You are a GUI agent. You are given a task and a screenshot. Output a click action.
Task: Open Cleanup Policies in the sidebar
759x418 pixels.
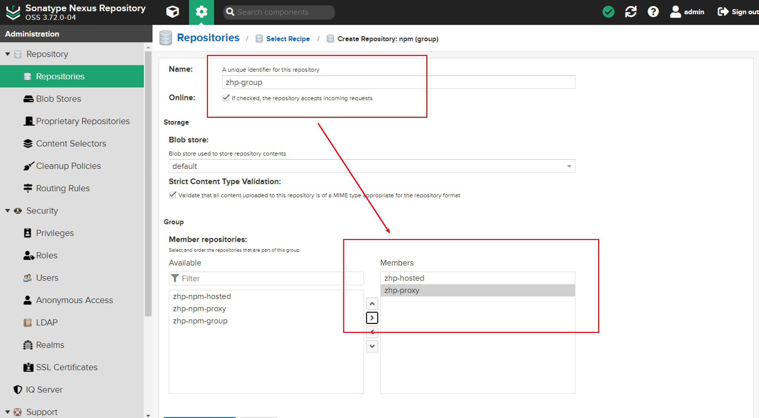[x=68, y=166]
